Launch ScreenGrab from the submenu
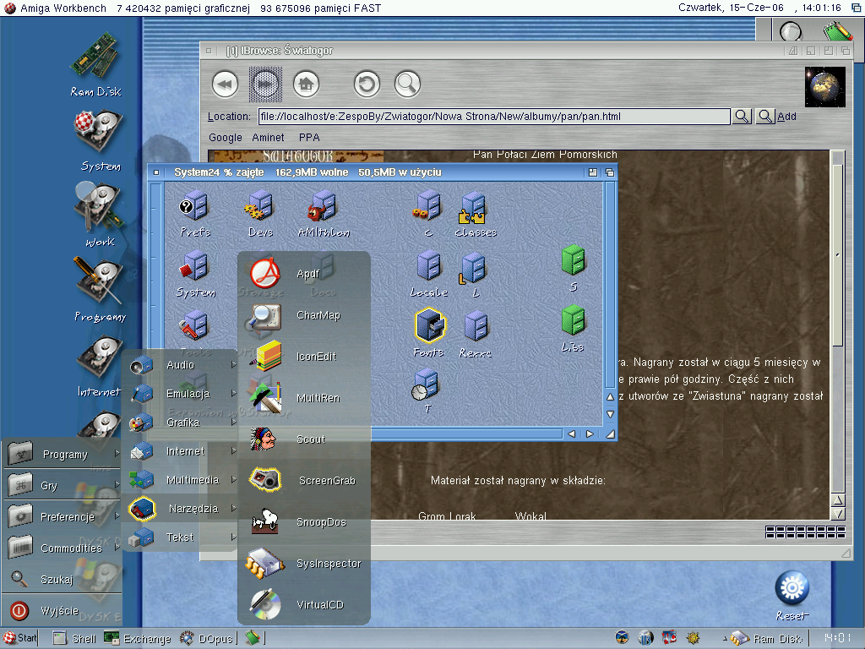The width and height of the screenshot is (865, 649). click(304, 481)
